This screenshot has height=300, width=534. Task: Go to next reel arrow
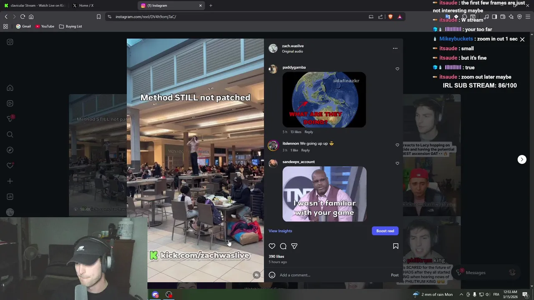click(x=522, y=160)
